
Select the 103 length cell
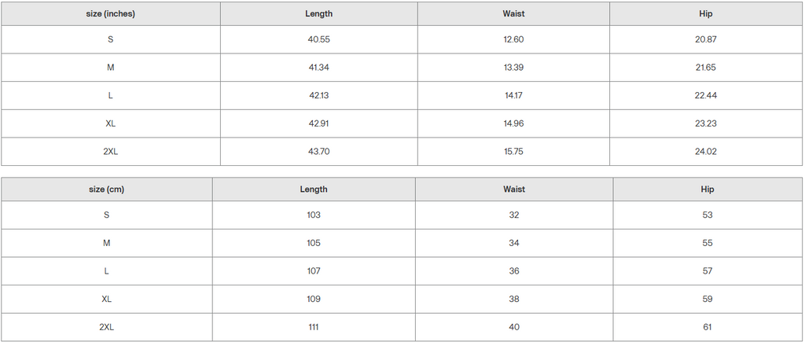coord(314,215)
